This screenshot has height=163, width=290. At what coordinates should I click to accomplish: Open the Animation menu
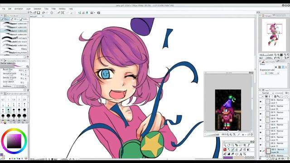19,9
